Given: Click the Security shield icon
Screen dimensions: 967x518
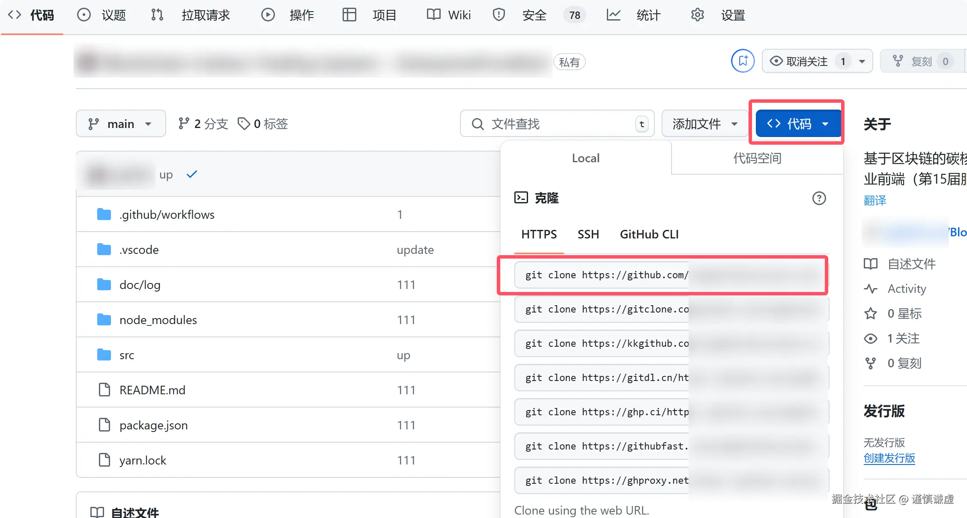Looking at the screenshot, I should pyautogui.click(x=498, y=15).
